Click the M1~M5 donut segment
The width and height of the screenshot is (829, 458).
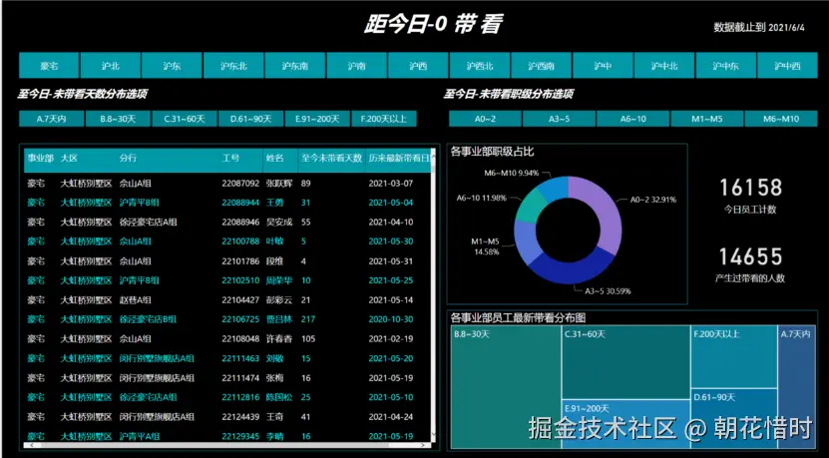click(x=525, y=242)
